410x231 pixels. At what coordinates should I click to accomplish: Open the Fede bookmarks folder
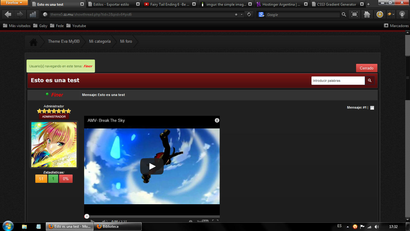pyautogui.click(x=57, y=26)
